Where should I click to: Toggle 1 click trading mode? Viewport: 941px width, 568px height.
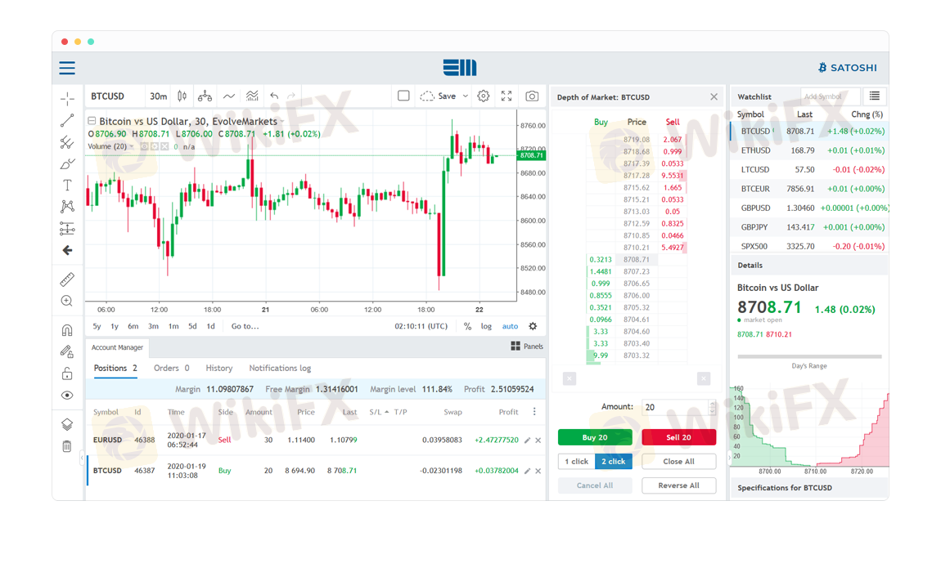(579, 462)
